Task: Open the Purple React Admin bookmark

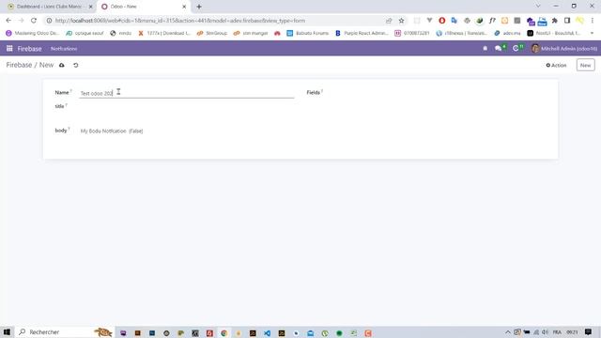Action: pyautogui.click(x=362, y=34)
